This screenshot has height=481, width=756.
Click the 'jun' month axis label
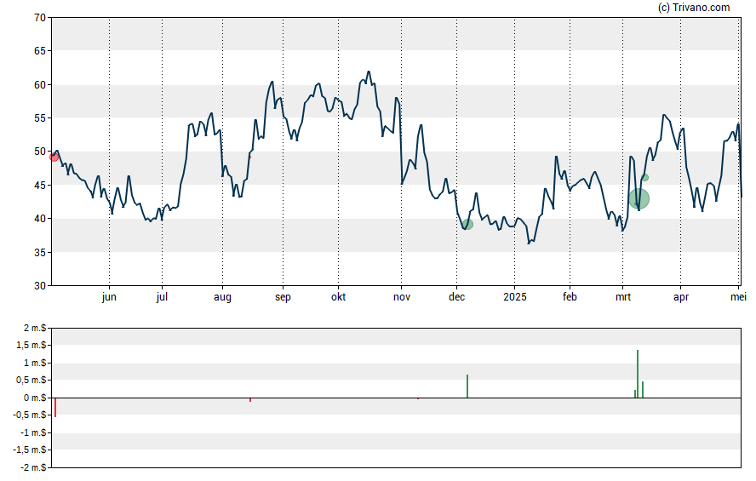pos(109,297)
